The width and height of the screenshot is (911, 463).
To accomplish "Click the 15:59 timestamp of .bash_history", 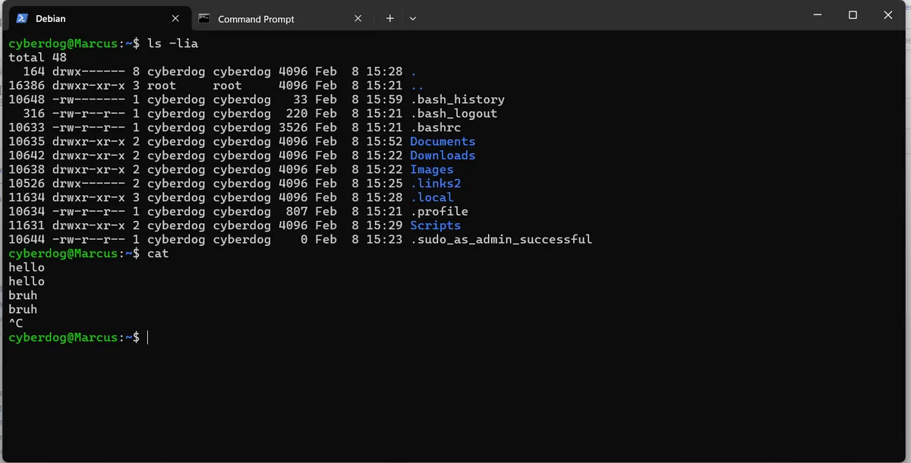I will tap(384, 99).
